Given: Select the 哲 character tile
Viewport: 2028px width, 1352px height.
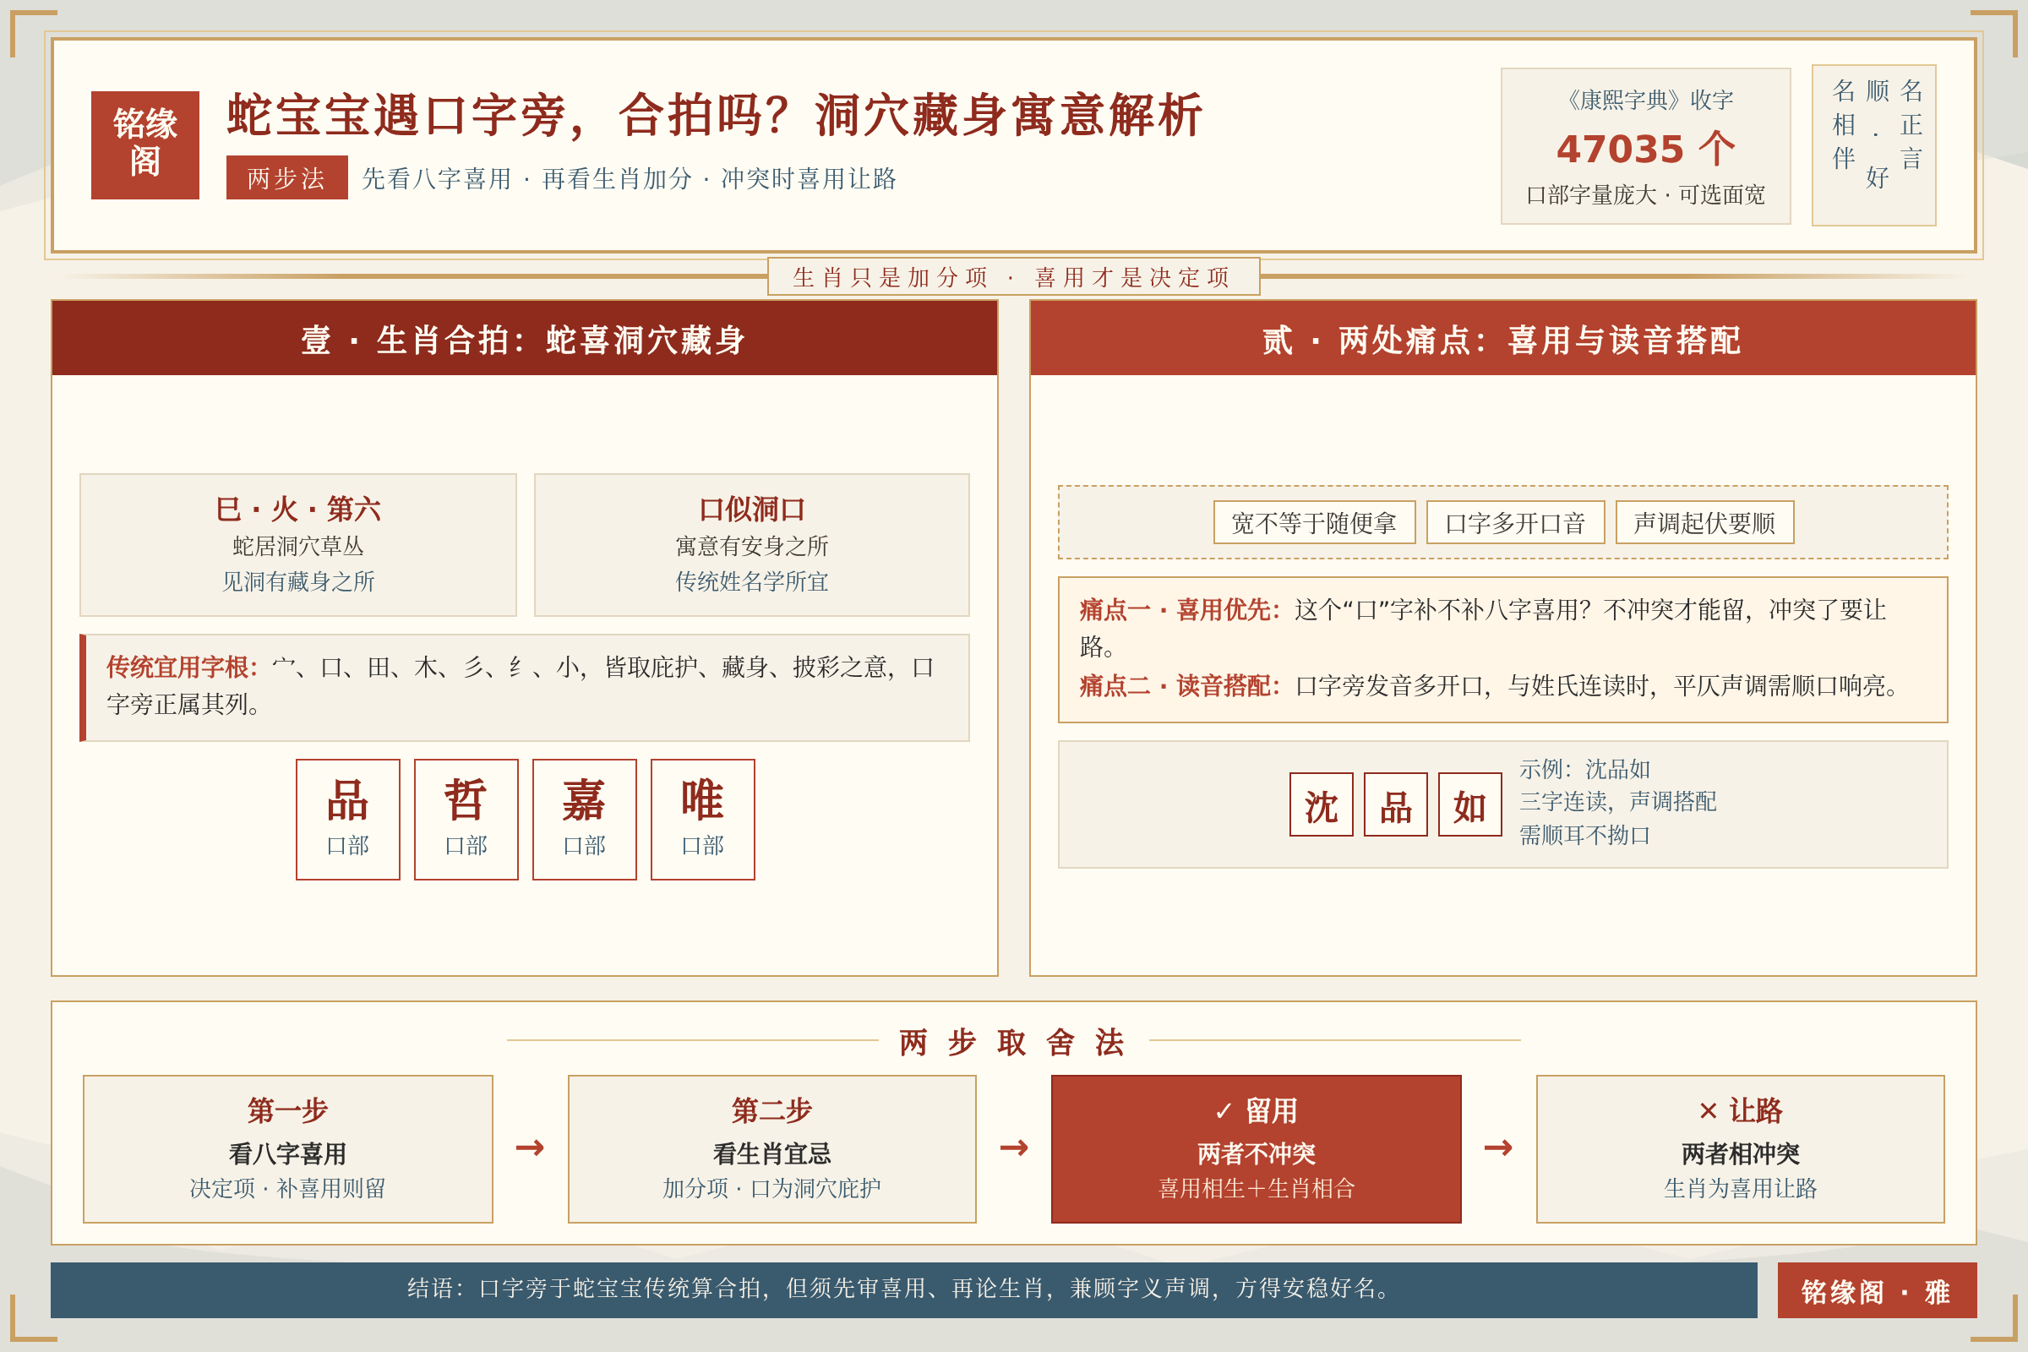Looking at the screenshot, I should pyautogui.click(x=466, y=819).
